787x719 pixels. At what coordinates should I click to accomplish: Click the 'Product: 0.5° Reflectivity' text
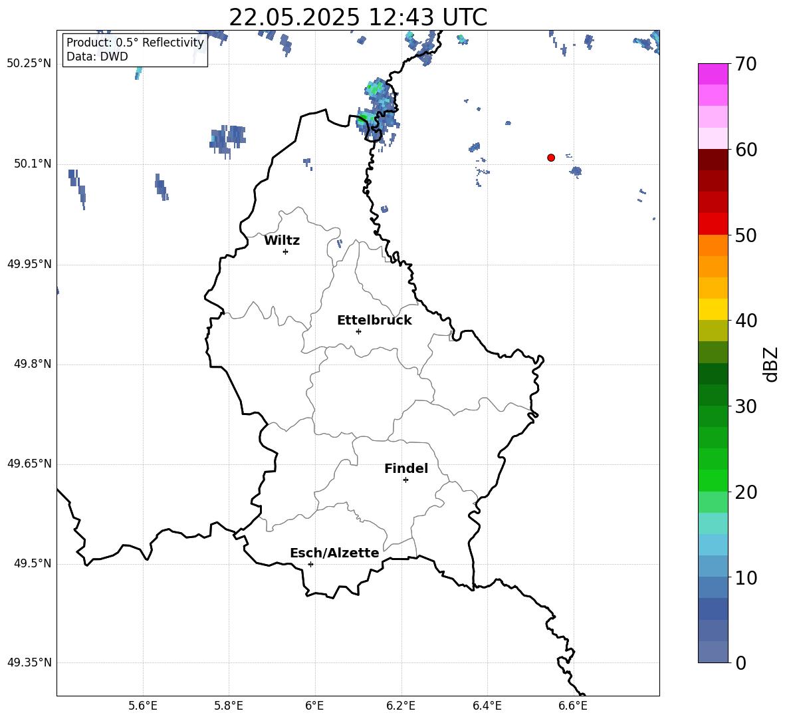[x=135, y=42]
